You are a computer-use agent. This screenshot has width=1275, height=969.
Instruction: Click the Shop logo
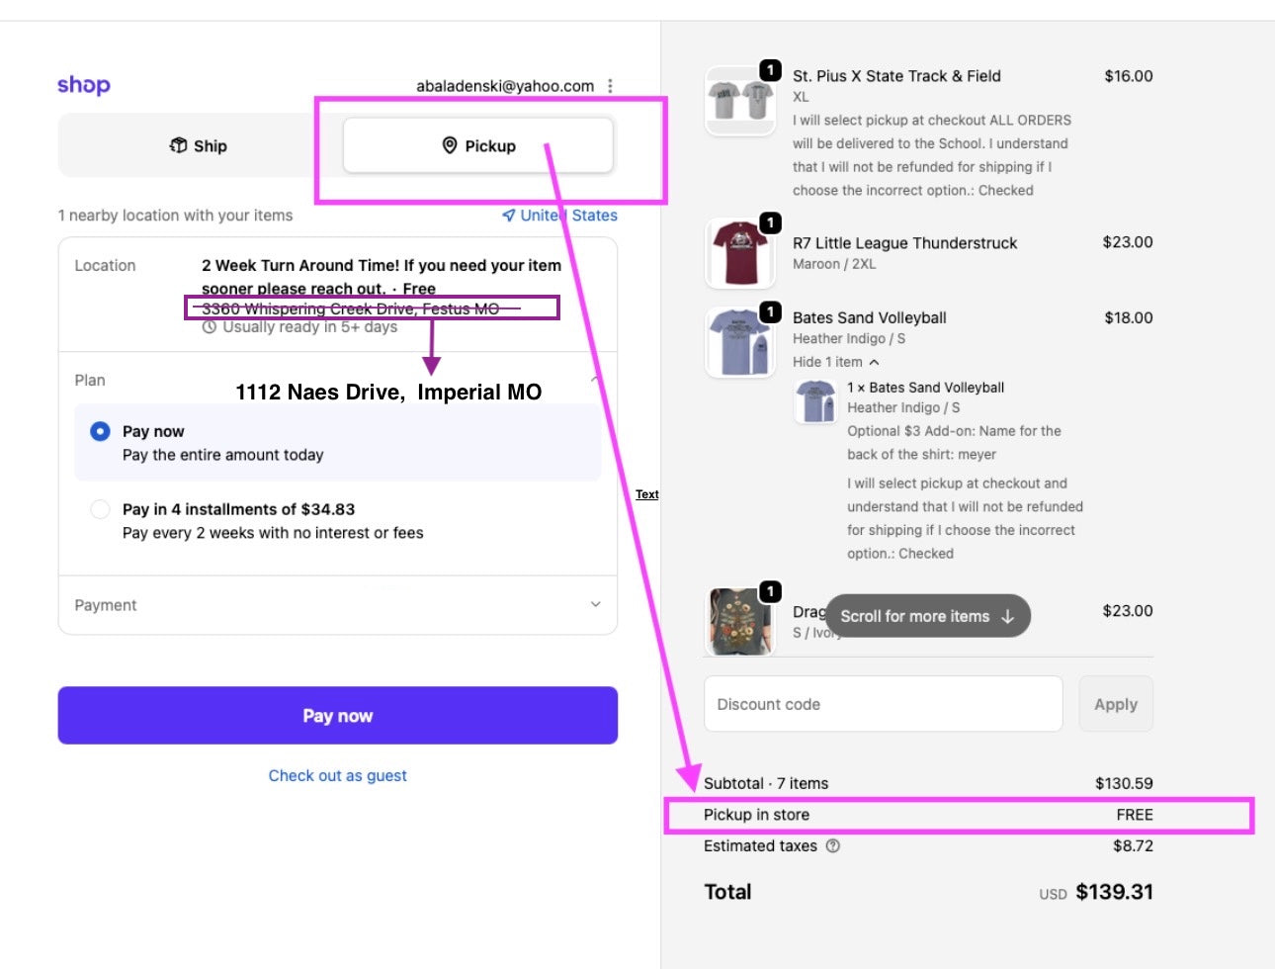[84, 85]
